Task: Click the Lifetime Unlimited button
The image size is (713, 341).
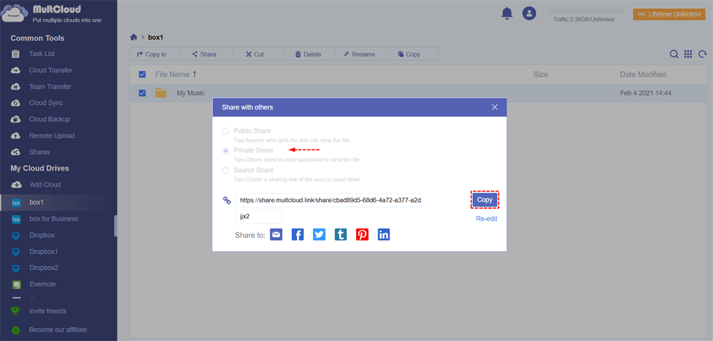Action: click(669, 14)
